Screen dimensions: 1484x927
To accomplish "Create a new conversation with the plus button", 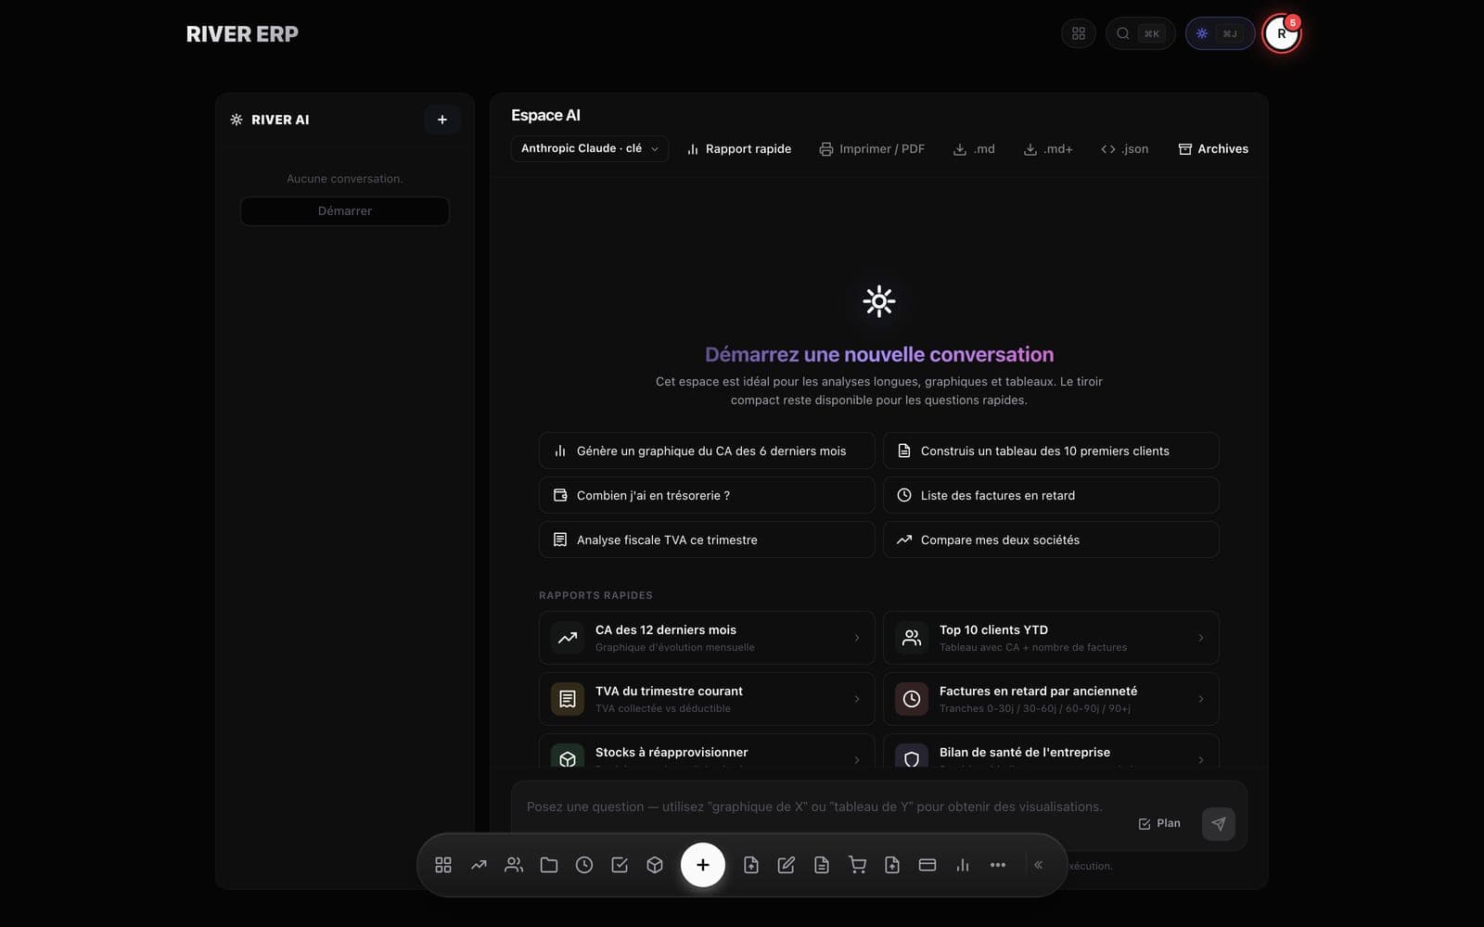I will tap(442, 120).
